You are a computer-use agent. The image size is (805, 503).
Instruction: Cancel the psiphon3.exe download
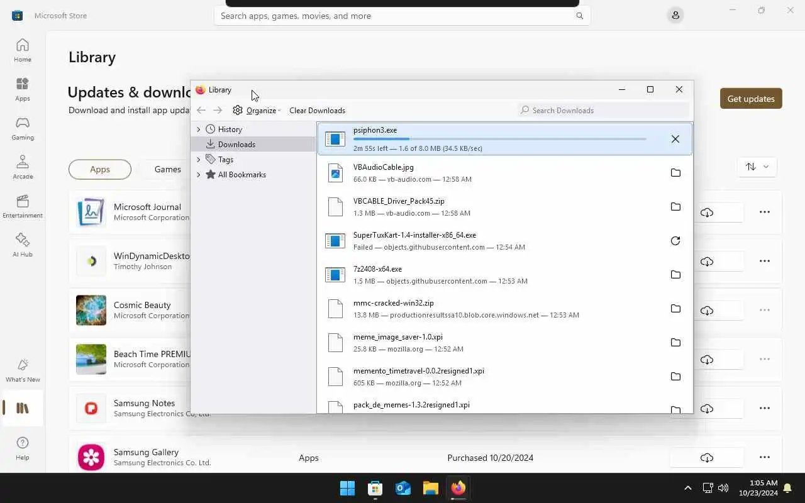675,139
